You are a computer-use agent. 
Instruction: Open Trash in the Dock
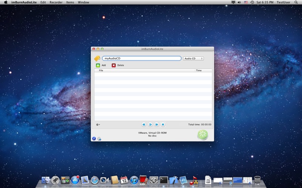point(257,180)
